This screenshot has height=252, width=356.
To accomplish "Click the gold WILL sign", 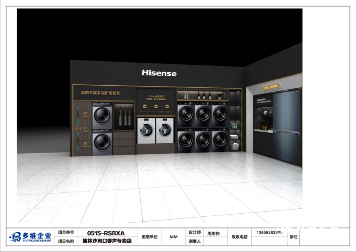I will point(271,87).
